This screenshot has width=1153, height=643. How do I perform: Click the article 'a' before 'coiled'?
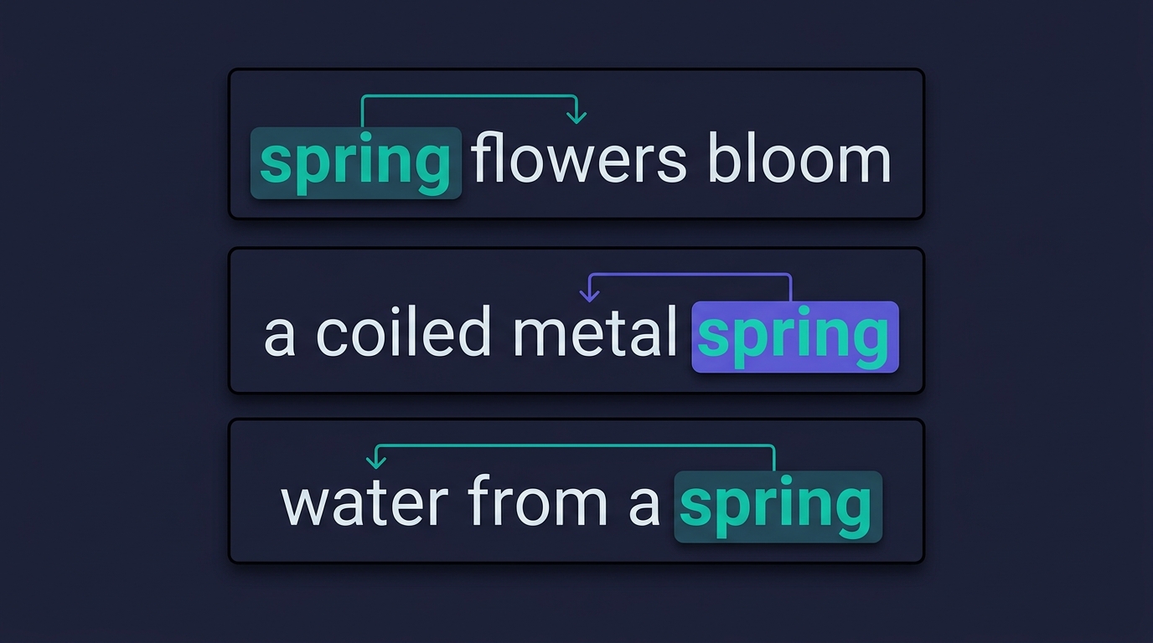[280, 337]
